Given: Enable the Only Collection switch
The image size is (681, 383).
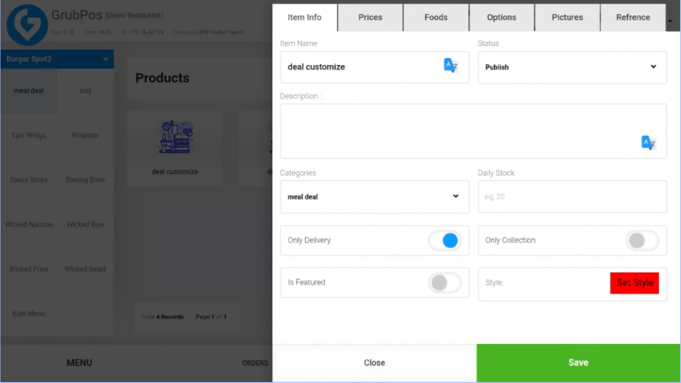Looking at the screenshot, I should [642, 240].
